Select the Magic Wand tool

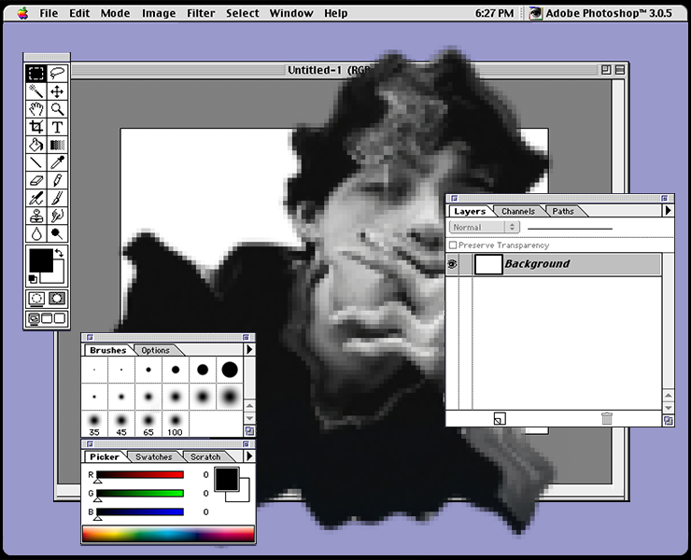pyautogui.click(x=35, y=91)
